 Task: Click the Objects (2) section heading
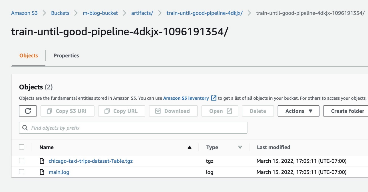(x=36, y=87)
